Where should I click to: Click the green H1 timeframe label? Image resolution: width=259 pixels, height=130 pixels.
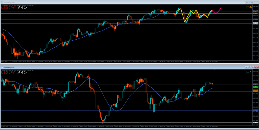pos(249,73)
